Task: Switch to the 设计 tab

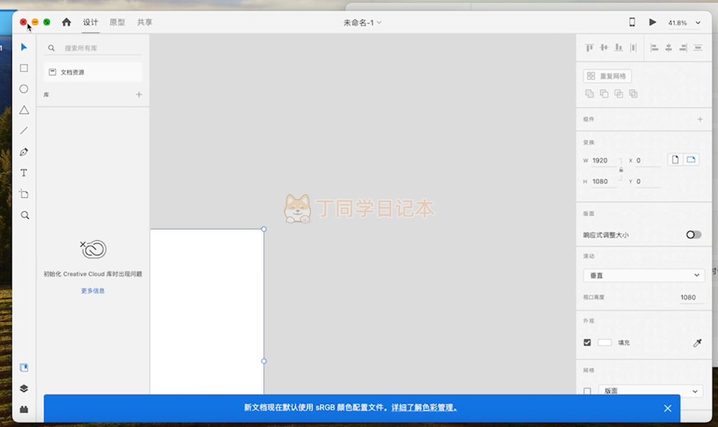Action: click(90, 23)
